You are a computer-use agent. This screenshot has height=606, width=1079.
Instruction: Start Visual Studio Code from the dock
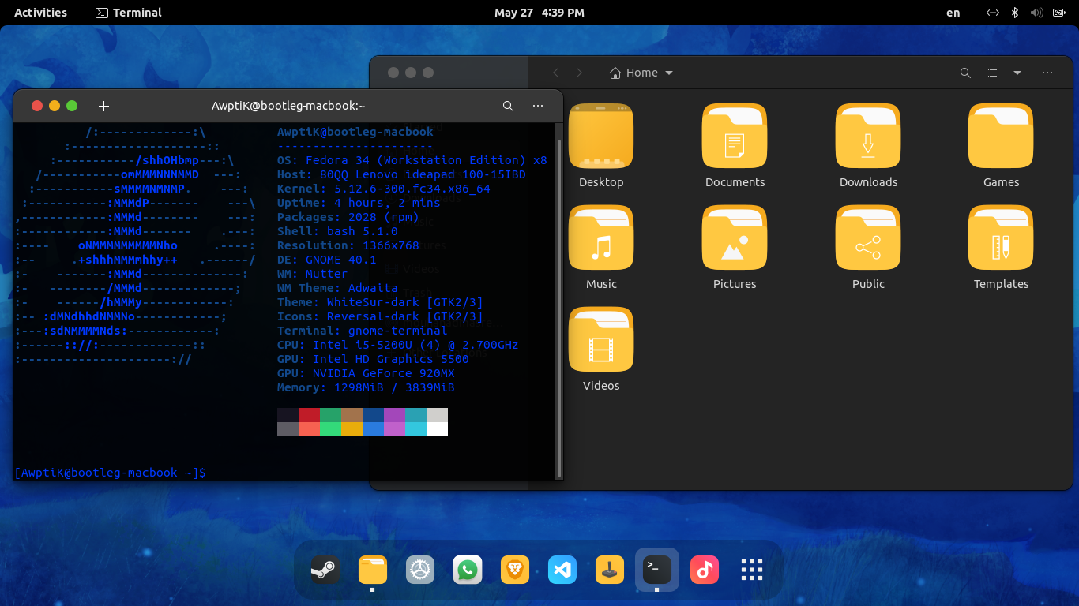tap(562, 570)
